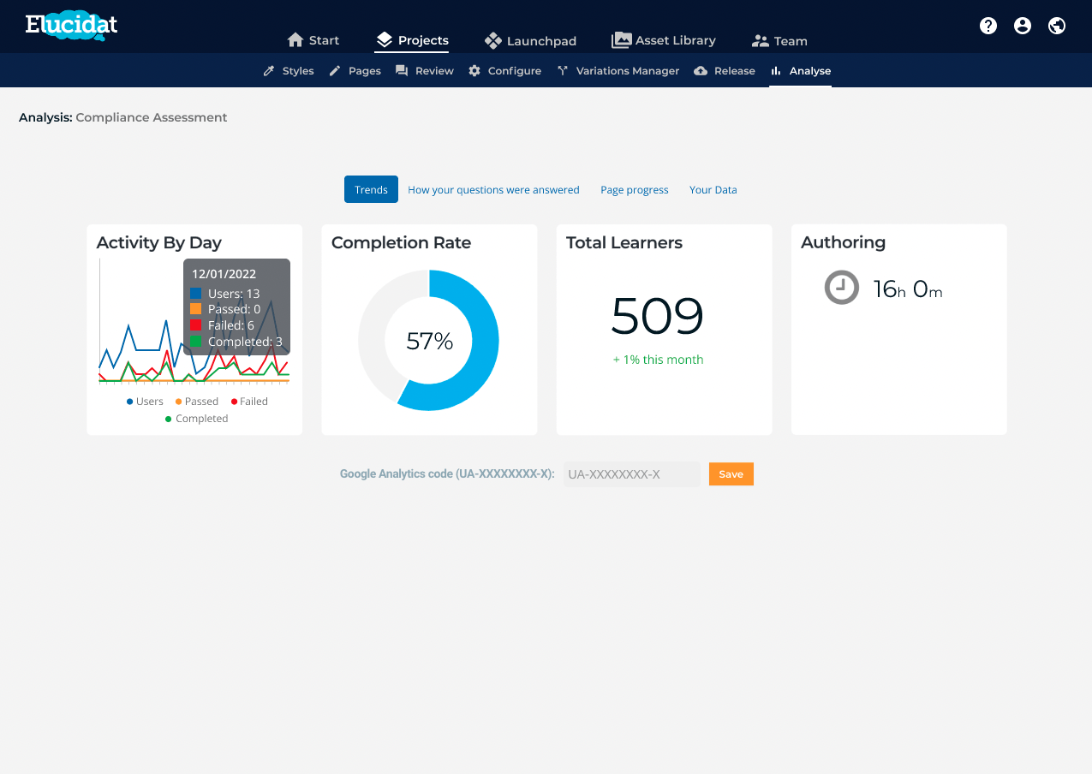Viewport: 1092px width, 774px height.
Task: Click the Start home icon
Action: [x=295, y=40]
